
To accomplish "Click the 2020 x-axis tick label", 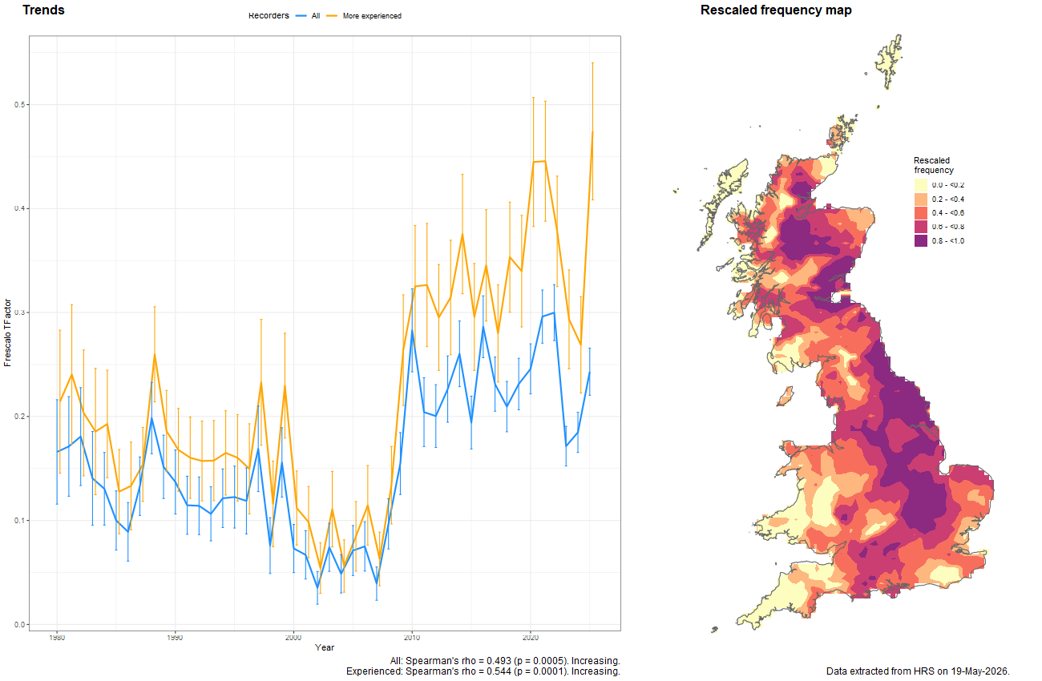I will (x=531, y=639).
